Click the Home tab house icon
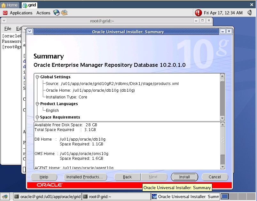The height and width of the screenshot is (201, 257). 4,5
